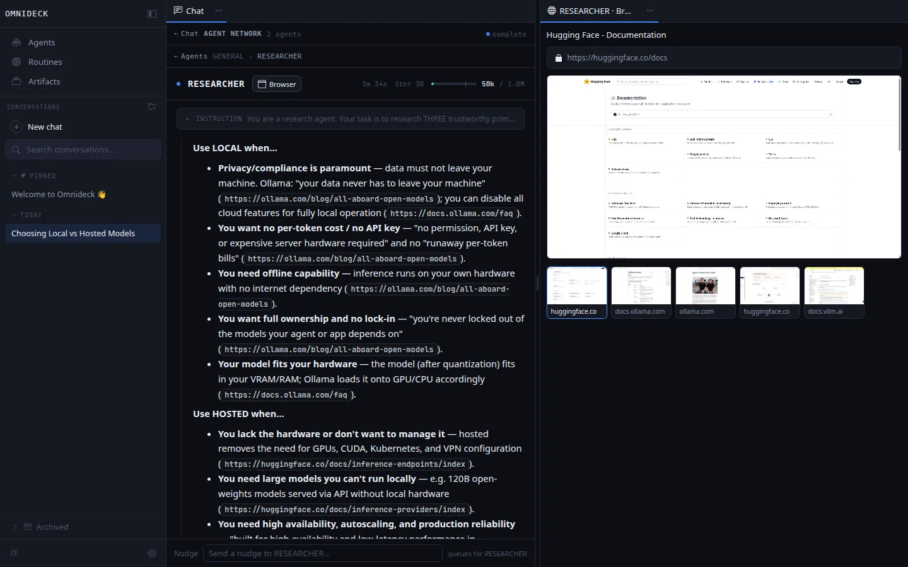Toggle light/dark theme icon
The width and height of the screenshot is (908, 567).
pyautogui.click(x=14, y=553)
